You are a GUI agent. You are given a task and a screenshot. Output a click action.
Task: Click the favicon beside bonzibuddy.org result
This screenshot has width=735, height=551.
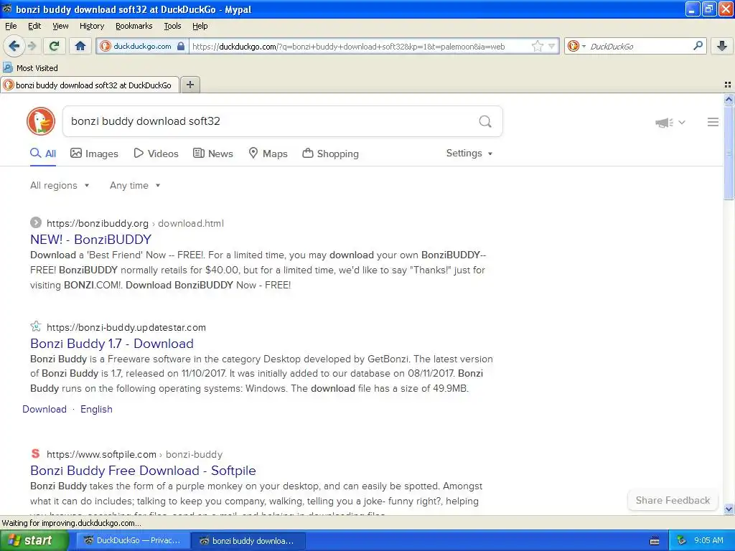pyautogui.click(x=36, y=222)
